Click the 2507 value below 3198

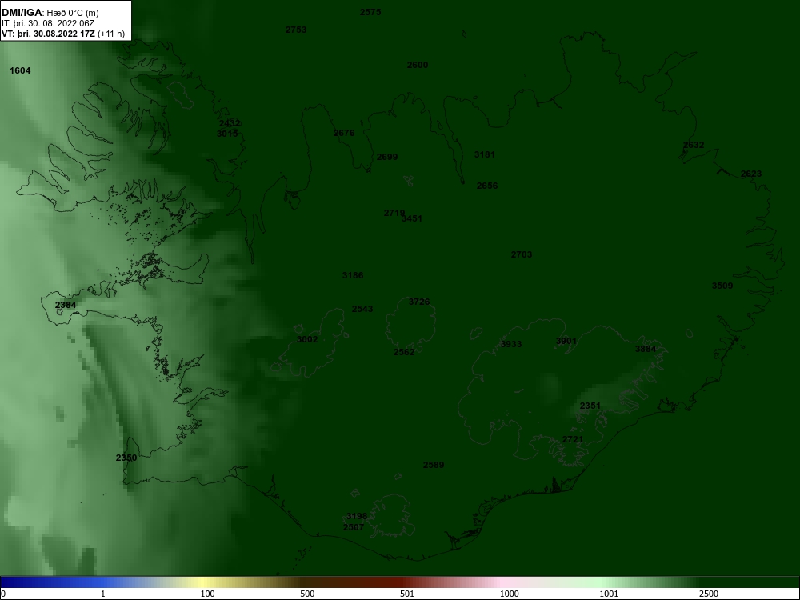354,527
